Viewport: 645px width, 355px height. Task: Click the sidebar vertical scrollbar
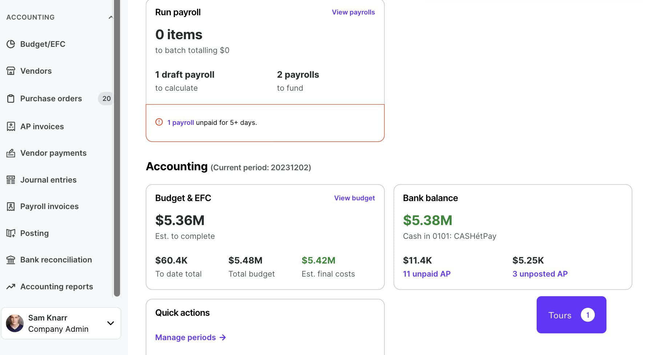click(117, 145)
